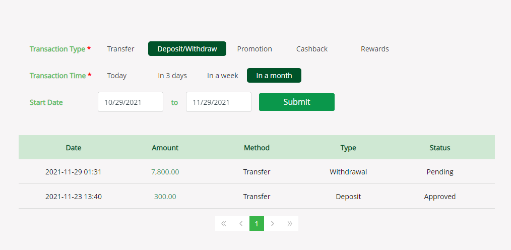
Task: Select the In a month filter
Action: 274,76
